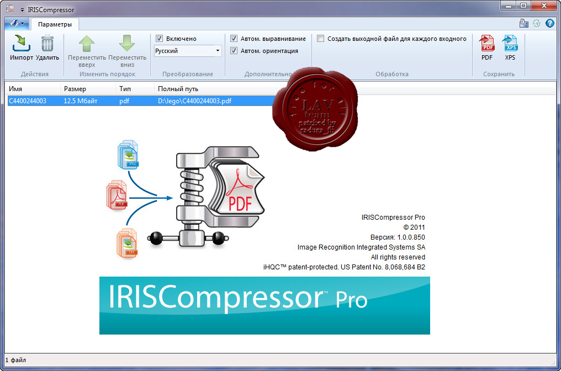The width and height of the screenshot is (561, 371).
Task: Maximize the IRISCompressor window
Action: [523, 6]
